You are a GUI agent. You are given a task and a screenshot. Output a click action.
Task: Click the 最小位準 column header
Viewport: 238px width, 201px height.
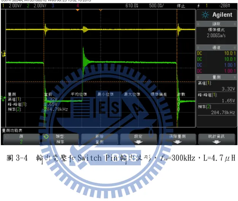[x=105, y=94]
